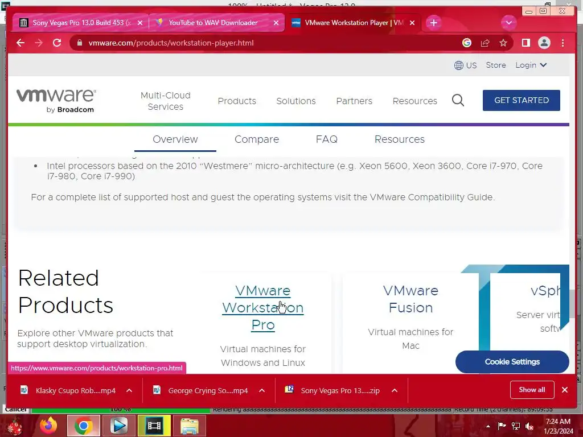This screenshot has height=437, width=583.
Task: Click the Sony Vegas zip file icon
Action: pyautogui.click(x=289, y=389)
